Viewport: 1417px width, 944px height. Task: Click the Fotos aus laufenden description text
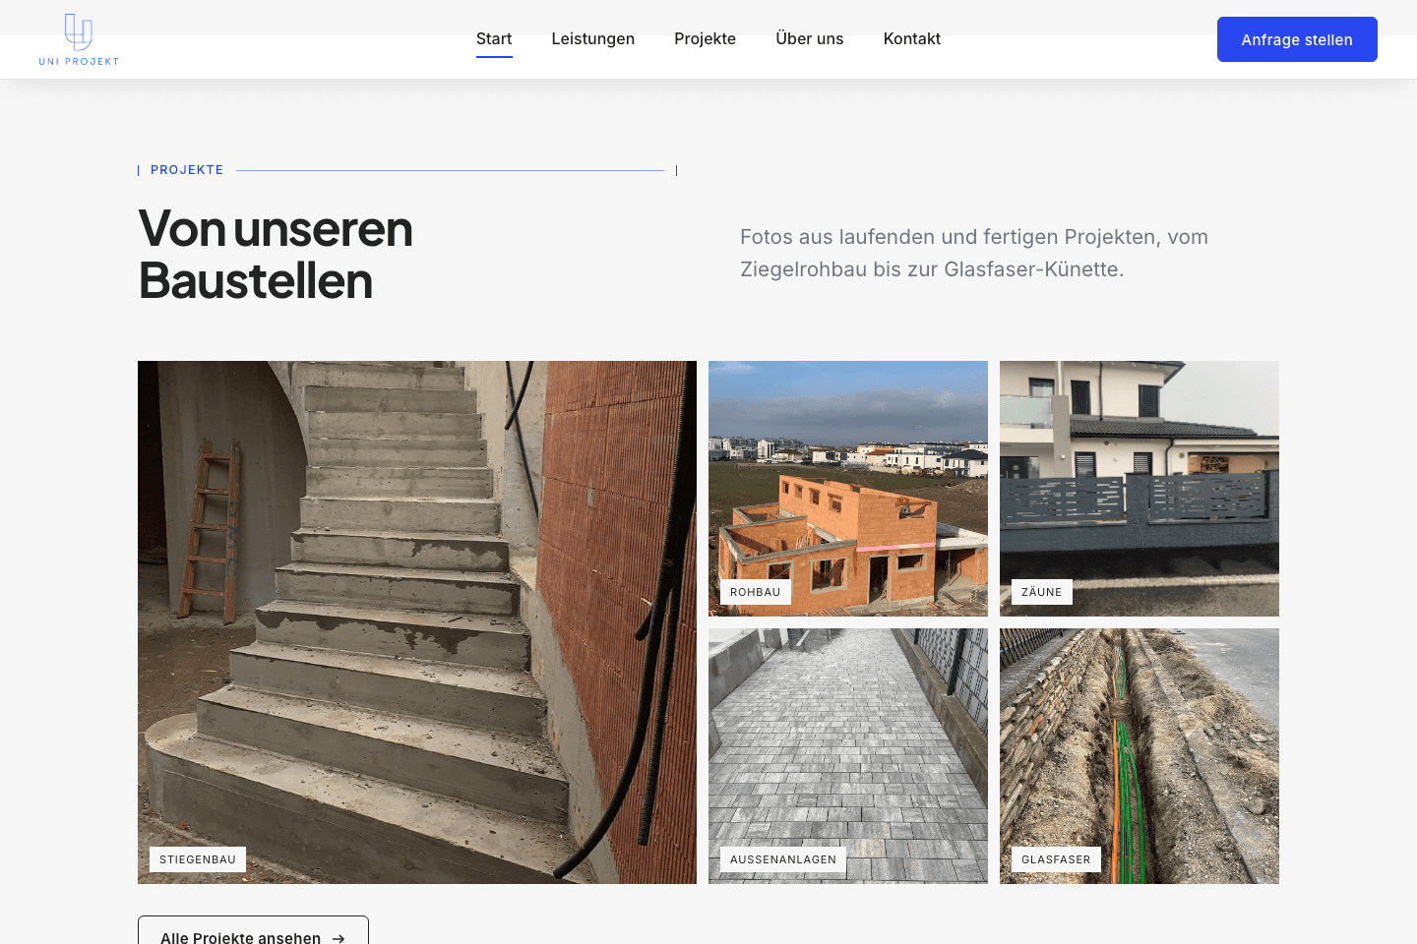[974, 253]
